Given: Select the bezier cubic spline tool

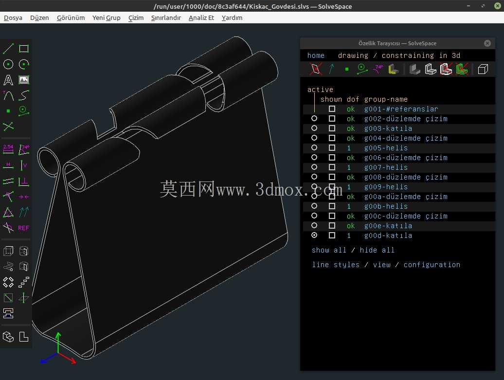Looking at the screenshot, I should pos(24,95).
